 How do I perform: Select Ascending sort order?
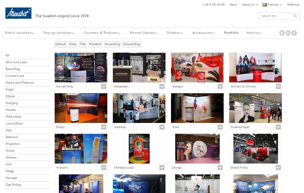coord(112,44)
